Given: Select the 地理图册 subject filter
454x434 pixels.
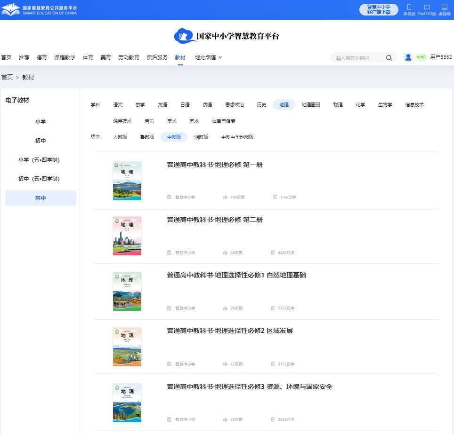Looking at the screenshot, I should click(310, 104).
